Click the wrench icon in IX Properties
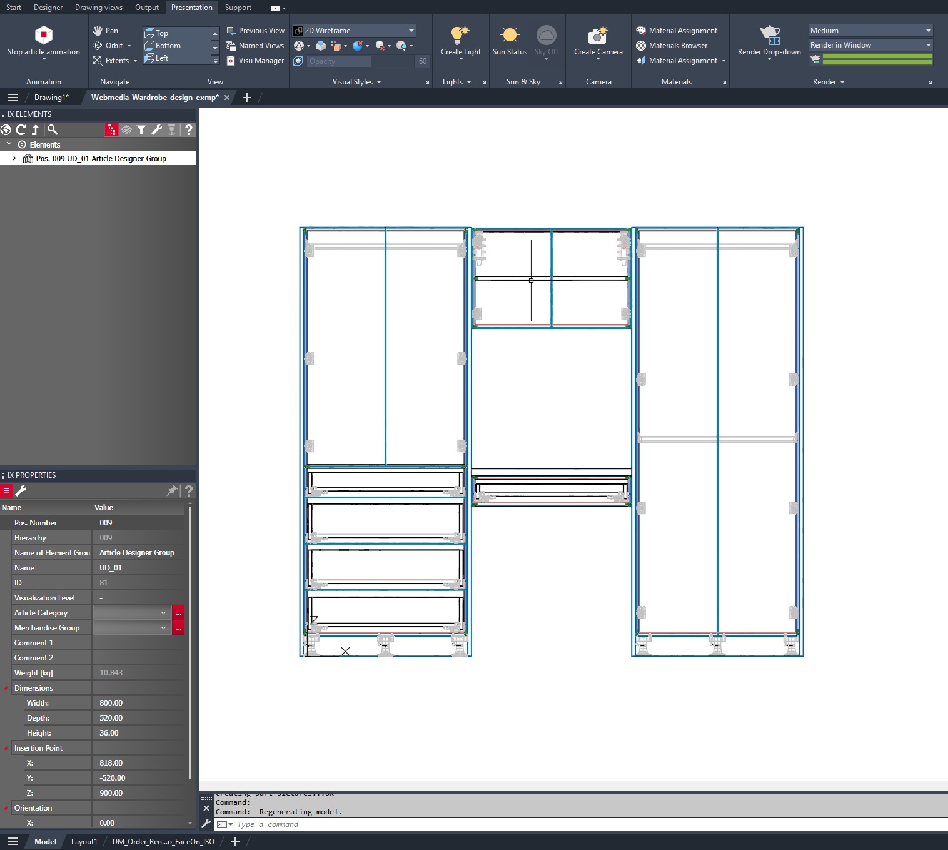The image size is (948, 850). 21,491
